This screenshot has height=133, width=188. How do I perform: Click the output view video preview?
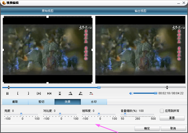coord(140,50)
